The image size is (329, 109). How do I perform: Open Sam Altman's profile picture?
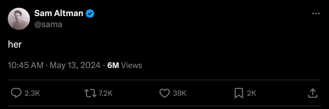pos(19,19)
